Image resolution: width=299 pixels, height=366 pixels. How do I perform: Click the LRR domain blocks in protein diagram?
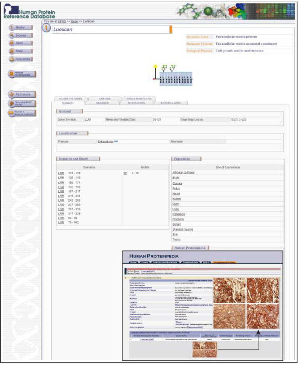coord(176,79)
